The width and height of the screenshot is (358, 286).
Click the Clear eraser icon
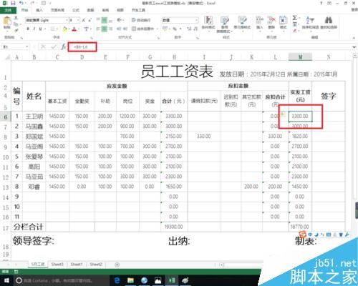[x=295, y=31]
